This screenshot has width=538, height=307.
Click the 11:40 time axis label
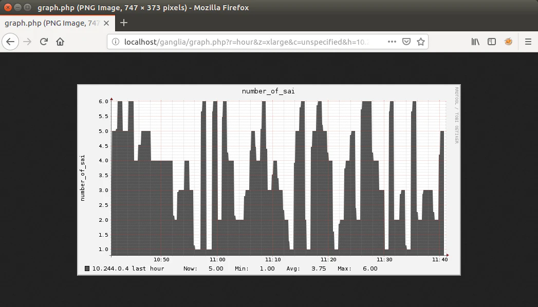pos(440,260)
